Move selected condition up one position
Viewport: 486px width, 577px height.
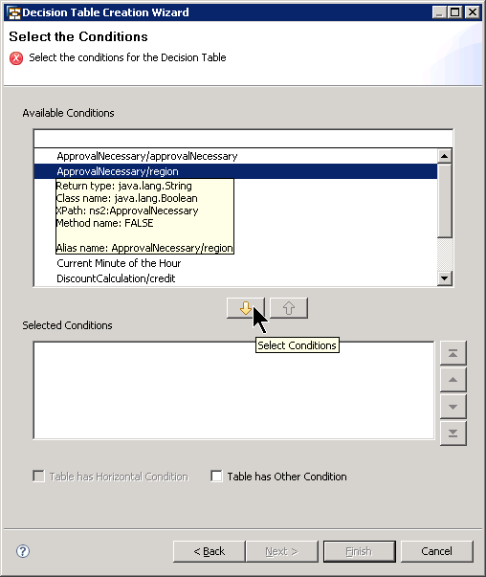point(453,380)
